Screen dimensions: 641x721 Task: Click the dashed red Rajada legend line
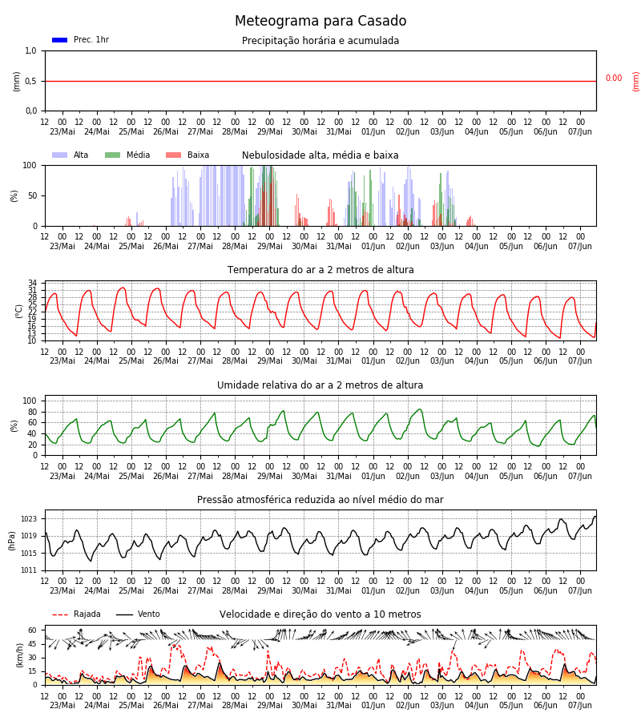60,614
